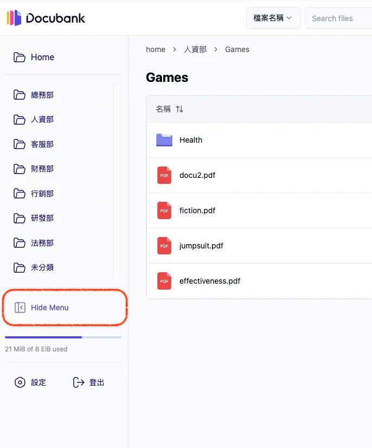Open the 研發部 sidebar folder
372x448 pixels.
[42, 218]
